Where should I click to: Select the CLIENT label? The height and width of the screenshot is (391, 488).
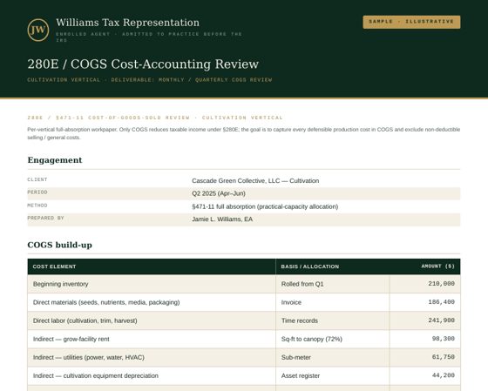tap(37, 179)
